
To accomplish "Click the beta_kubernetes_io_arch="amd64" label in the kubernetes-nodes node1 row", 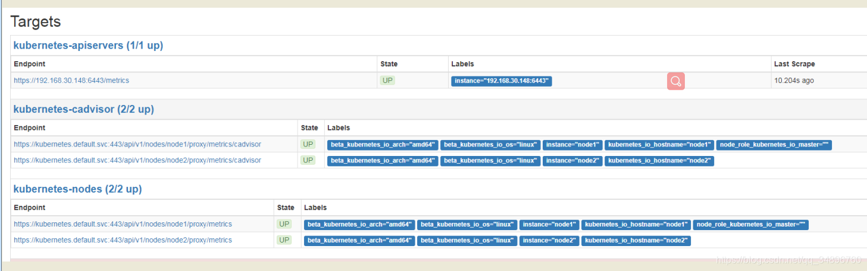I will click(359, 225).
